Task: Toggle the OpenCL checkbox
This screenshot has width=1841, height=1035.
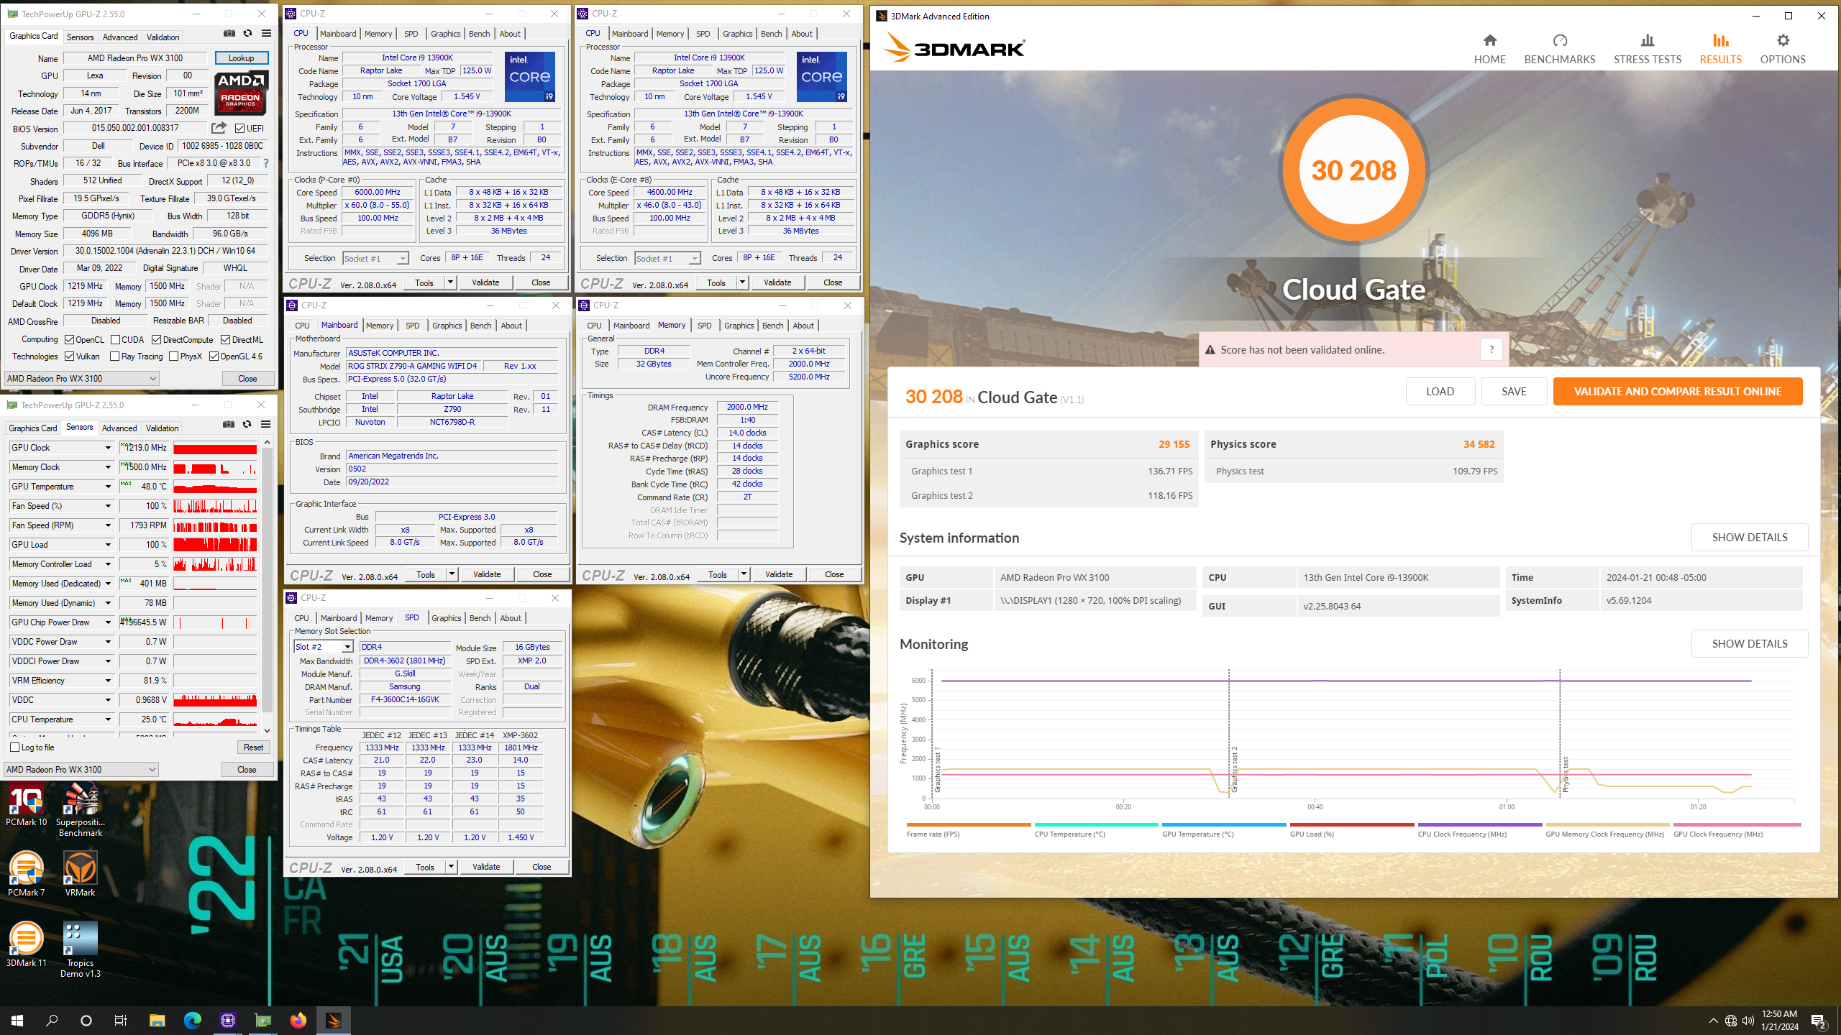Action: pos(69,340)
